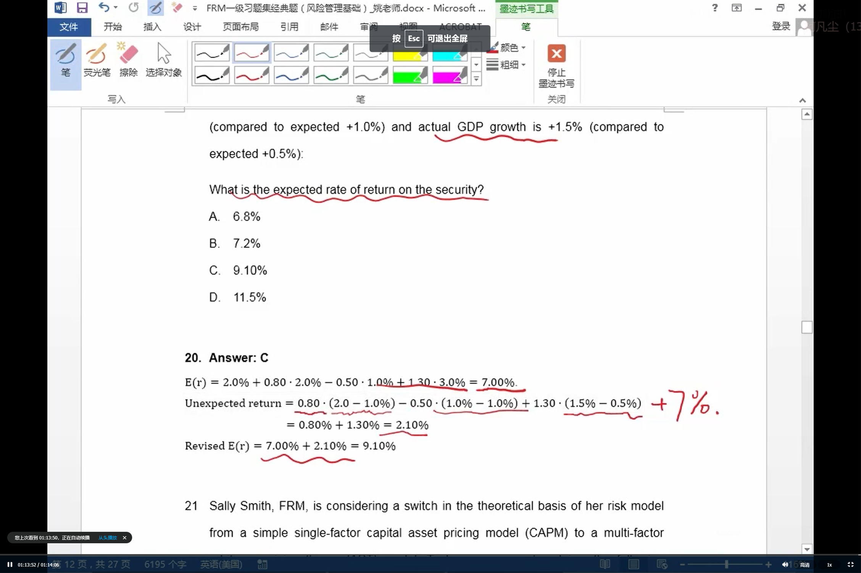Open ribbon display options icon
Screen dimensions: 861x573
737,8
